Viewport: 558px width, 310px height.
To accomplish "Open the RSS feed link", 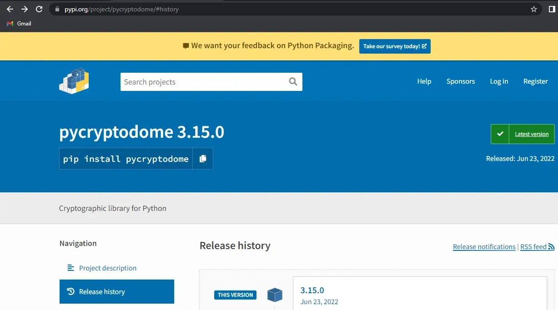I will coord(537,247).
